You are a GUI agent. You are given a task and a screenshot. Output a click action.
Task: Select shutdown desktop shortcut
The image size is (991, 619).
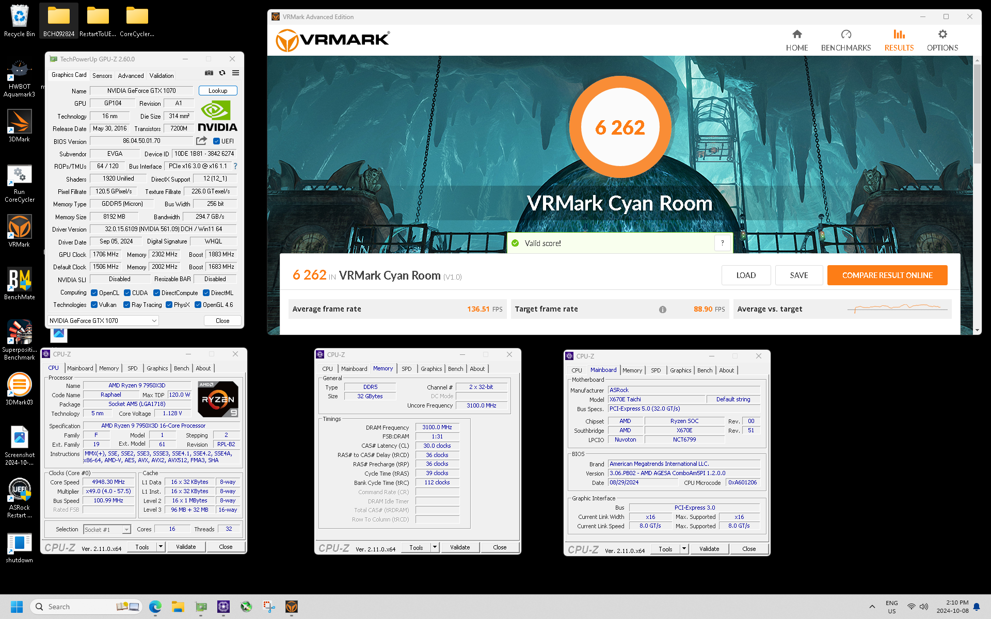point(20,548)
